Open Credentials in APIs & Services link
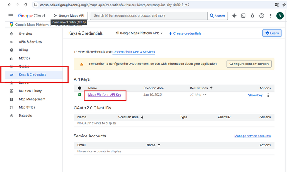Image resolution: width=287 pixels, height=172 pixels. [x=134, y=52]
